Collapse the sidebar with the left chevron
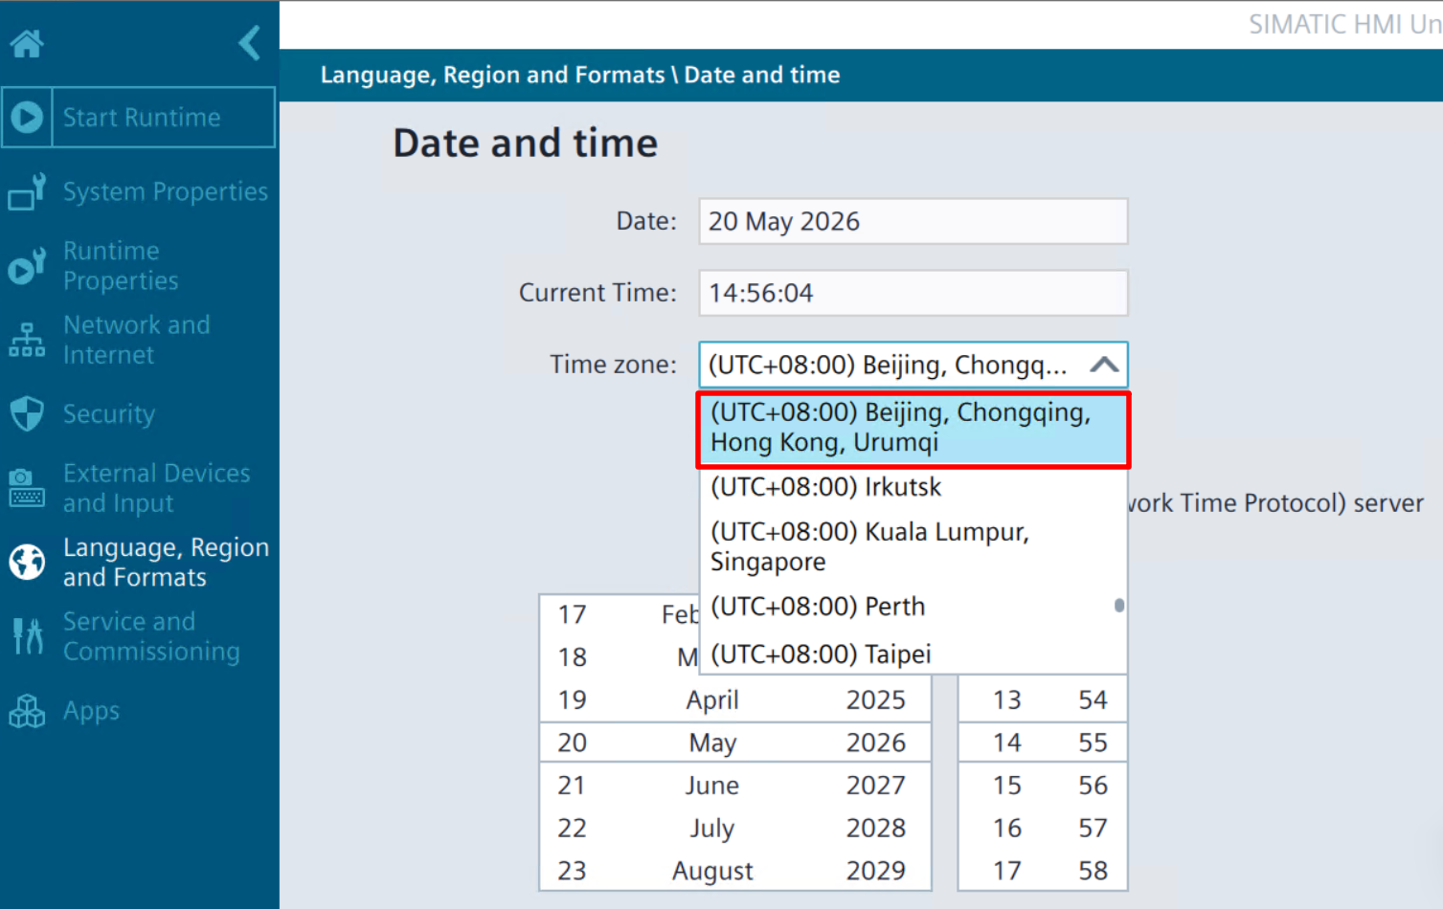Image resolution: width=1443 pixels, height=909 pixels. [x=250, y=43]
